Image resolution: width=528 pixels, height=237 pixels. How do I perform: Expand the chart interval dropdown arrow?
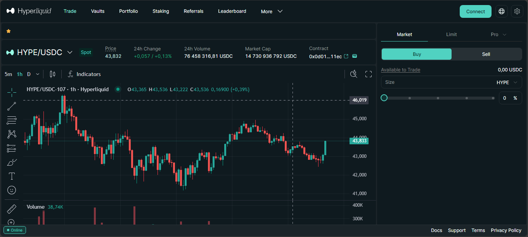pyautogui.click(x=38, y=74)
